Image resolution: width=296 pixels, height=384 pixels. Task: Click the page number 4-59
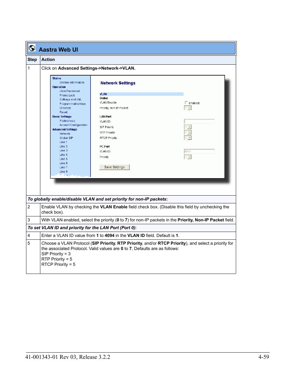(x=264, y=357)
